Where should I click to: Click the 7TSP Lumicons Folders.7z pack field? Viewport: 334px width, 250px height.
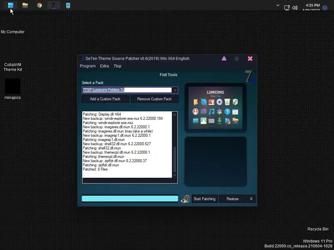127,90
